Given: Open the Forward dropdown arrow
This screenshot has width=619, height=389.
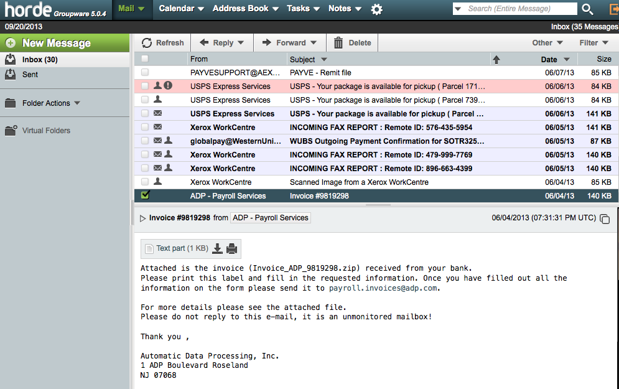Looking at the screenshot, I should 314,43.
